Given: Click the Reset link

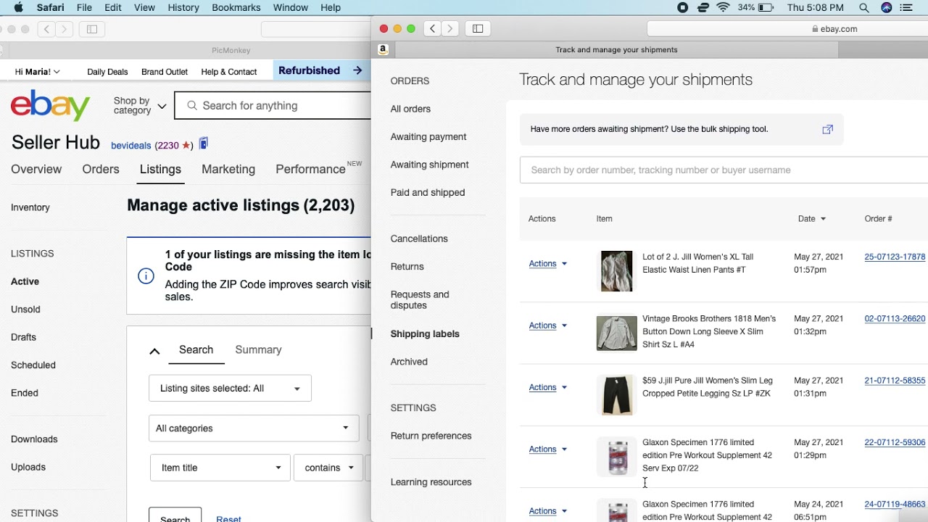Looking at the screenshot, I should pos(228,519).
